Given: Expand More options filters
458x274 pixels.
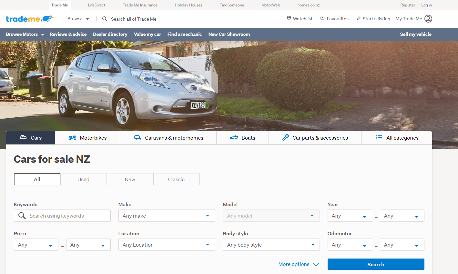Looking at the screenshot, I should point(299,264).
